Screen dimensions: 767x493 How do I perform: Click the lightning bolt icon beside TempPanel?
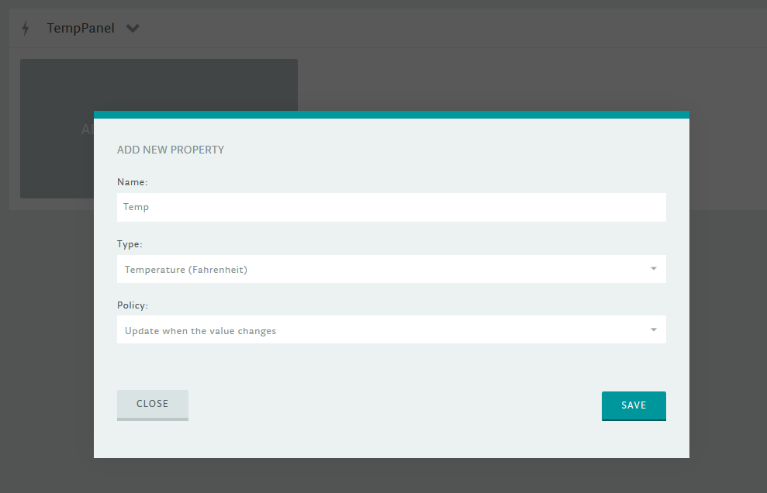26,28
